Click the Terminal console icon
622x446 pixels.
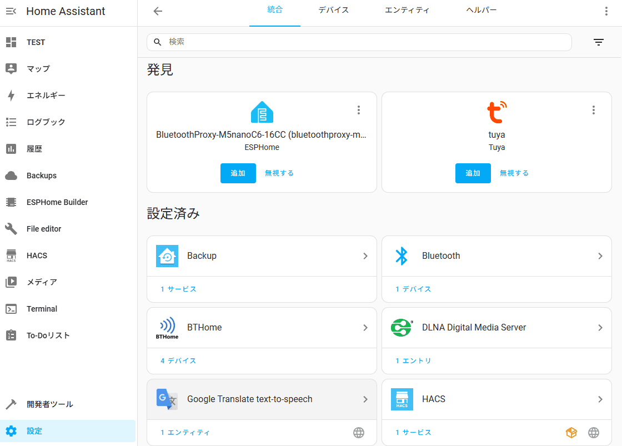[x=11, y=309]
